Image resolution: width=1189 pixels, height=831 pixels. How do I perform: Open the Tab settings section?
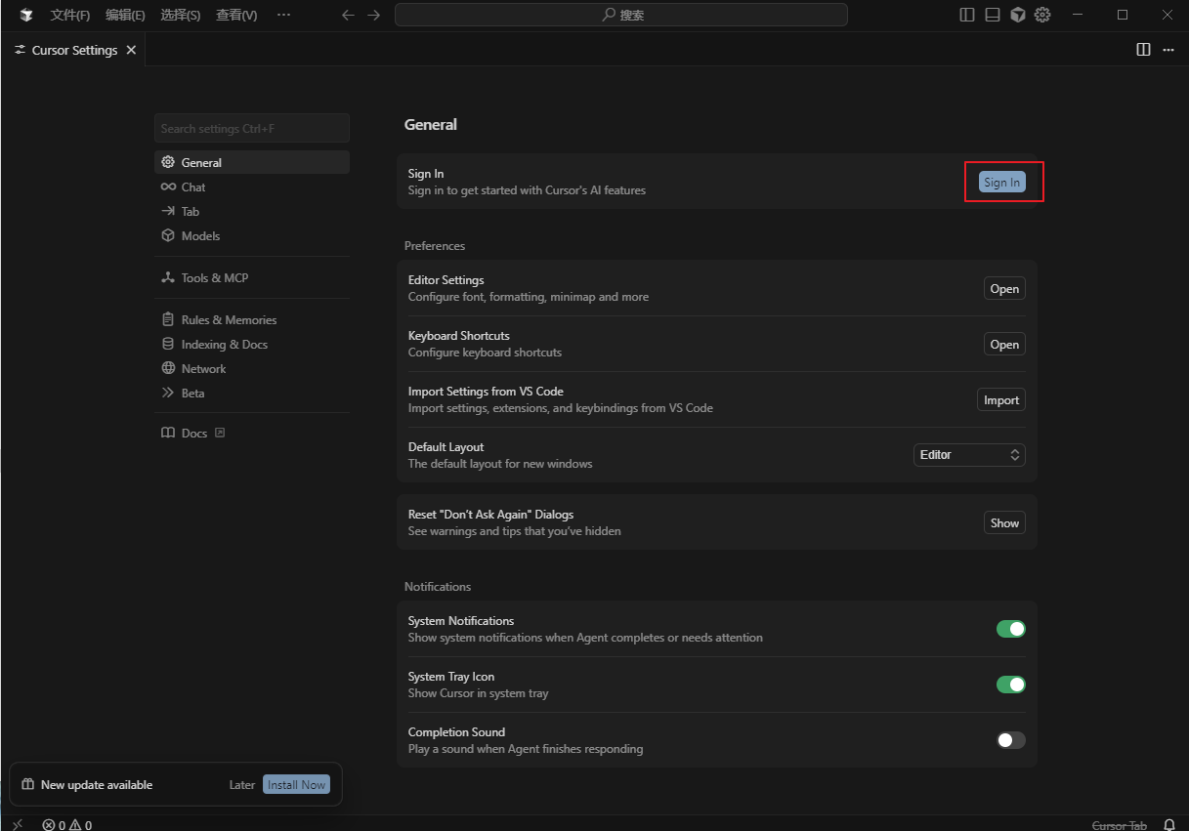coord(252,211)
